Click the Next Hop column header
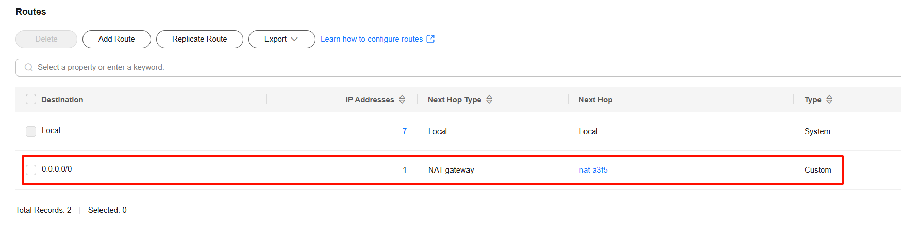This screenshot has height=227, width=901. coord(595,100)
